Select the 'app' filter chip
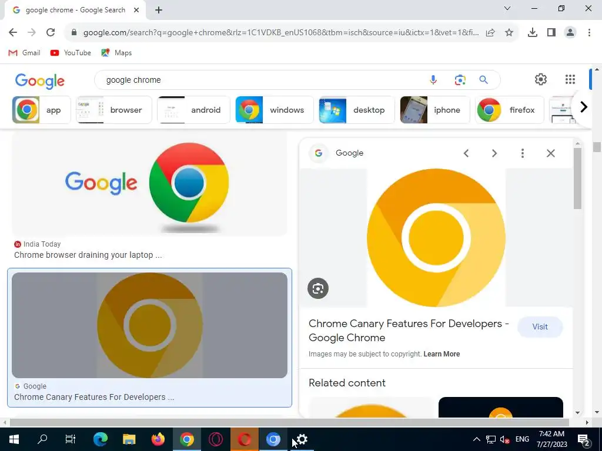The height and width of the screenshot is (451, 602). 42,110
